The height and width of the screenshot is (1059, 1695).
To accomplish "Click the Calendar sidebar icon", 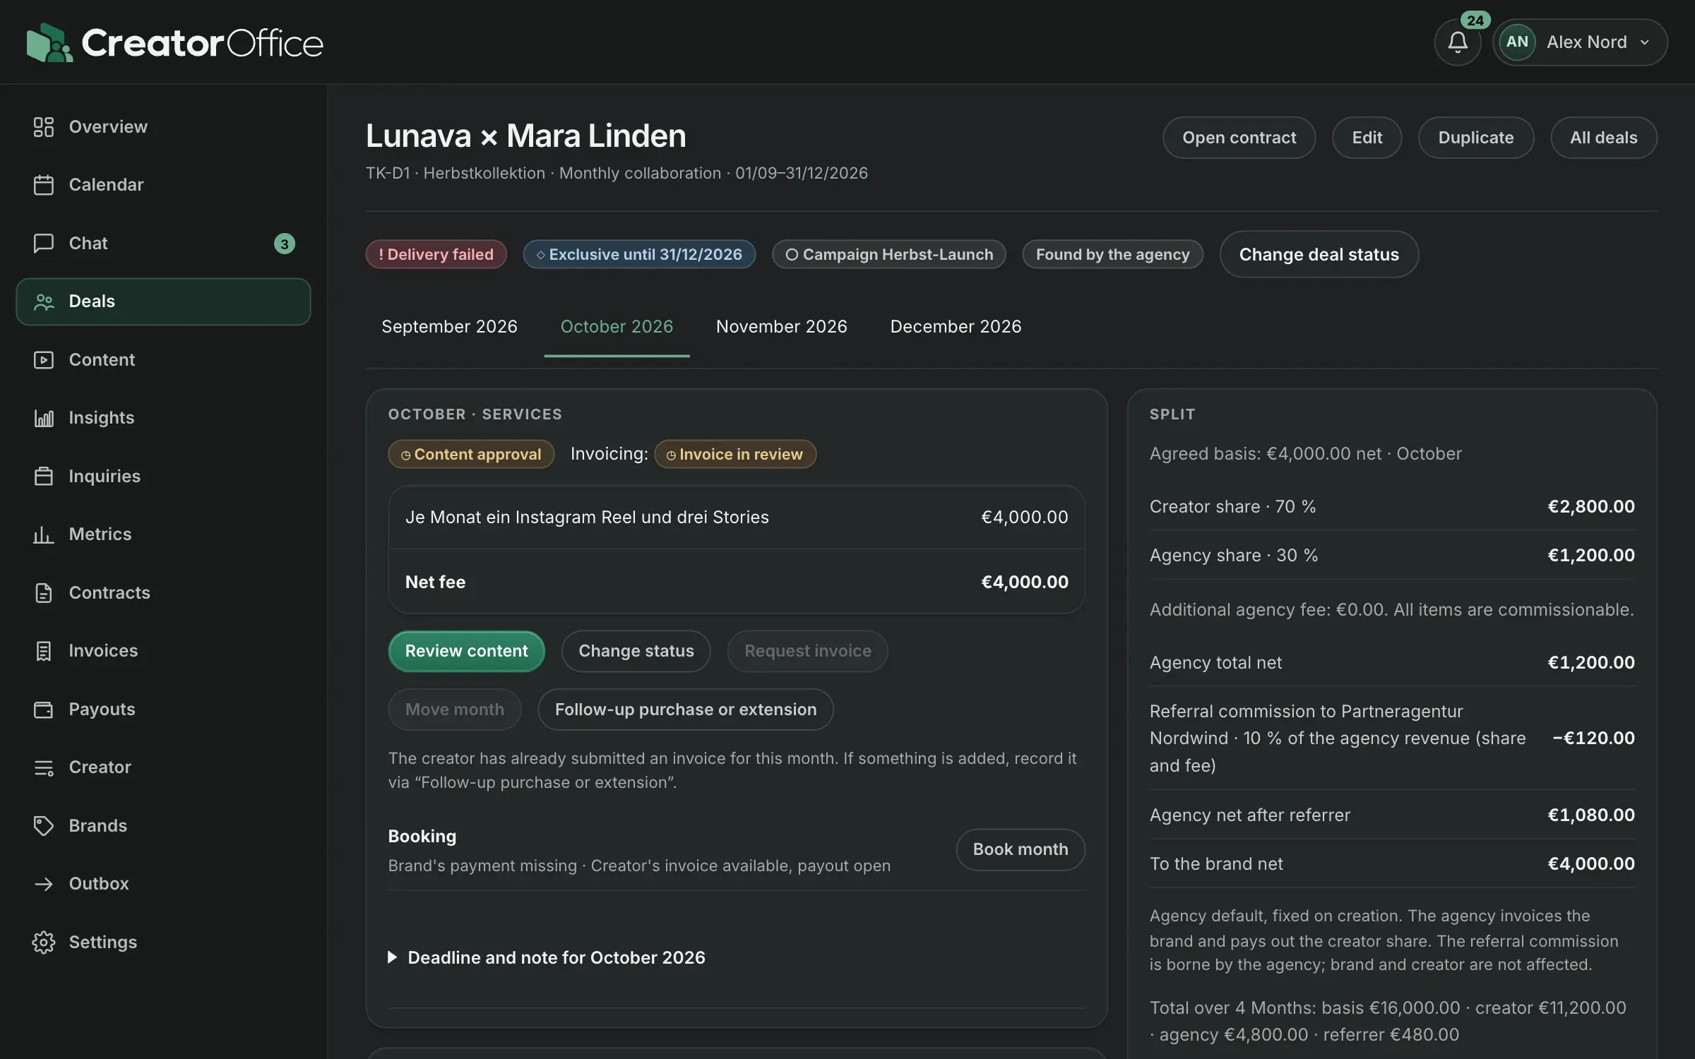I will click(x=44, y=185).
